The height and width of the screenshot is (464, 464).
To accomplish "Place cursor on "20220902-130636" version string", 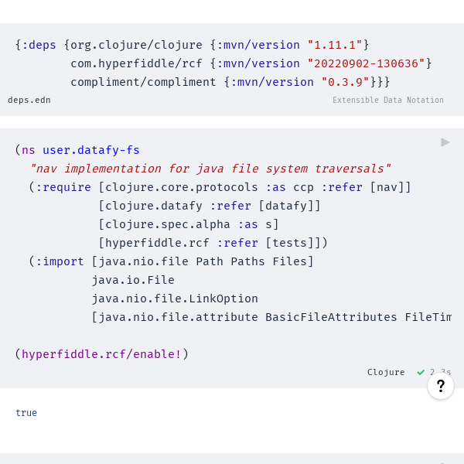I will click(367, 63).
